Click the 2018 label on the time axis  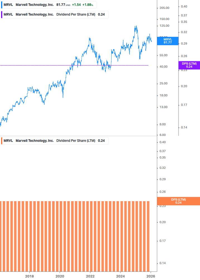coord(30,276)
